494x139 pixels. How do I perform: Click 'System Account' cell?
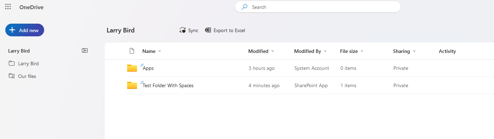(x=312, y=68)
